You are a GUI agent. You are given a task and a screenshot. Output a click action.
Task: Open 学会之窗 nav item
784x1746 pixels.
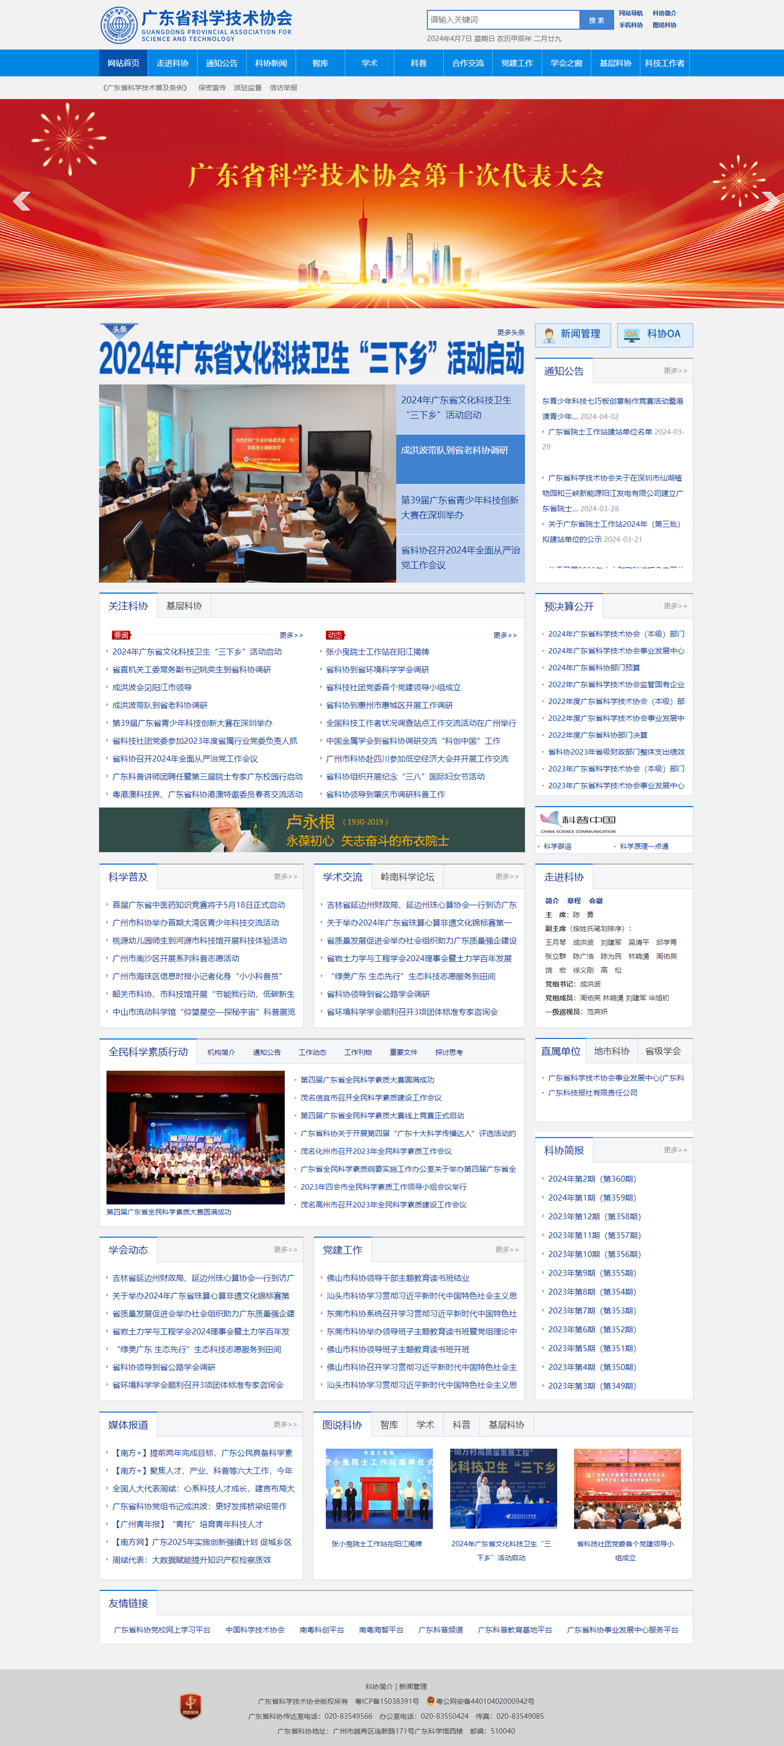(566, 63)
